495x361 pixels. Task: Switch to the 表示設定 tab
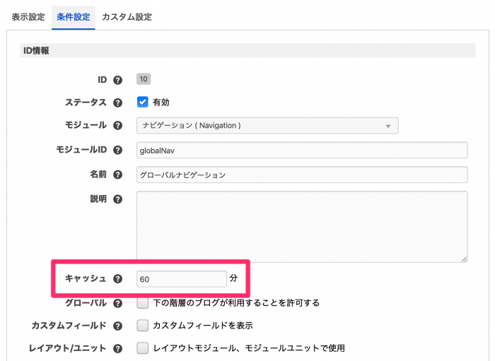29,16
